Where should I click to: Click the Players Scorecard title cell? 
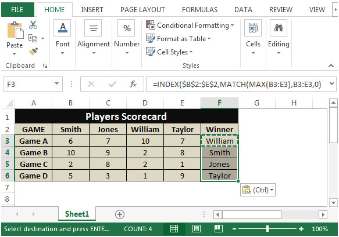127,116
